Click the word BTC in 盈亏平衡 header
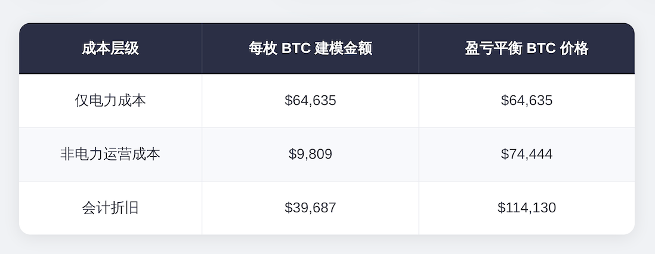 coord(541,48)
